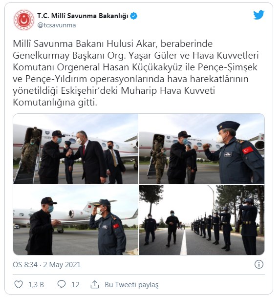Open the Millî Savunma Bakanlığı profile avatar
The width and height of the screenshot is (280, 297).
[23, 20]
